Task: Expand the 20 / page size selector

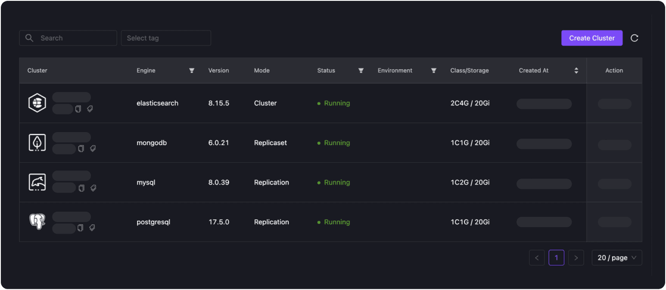Action: [616, 258]
